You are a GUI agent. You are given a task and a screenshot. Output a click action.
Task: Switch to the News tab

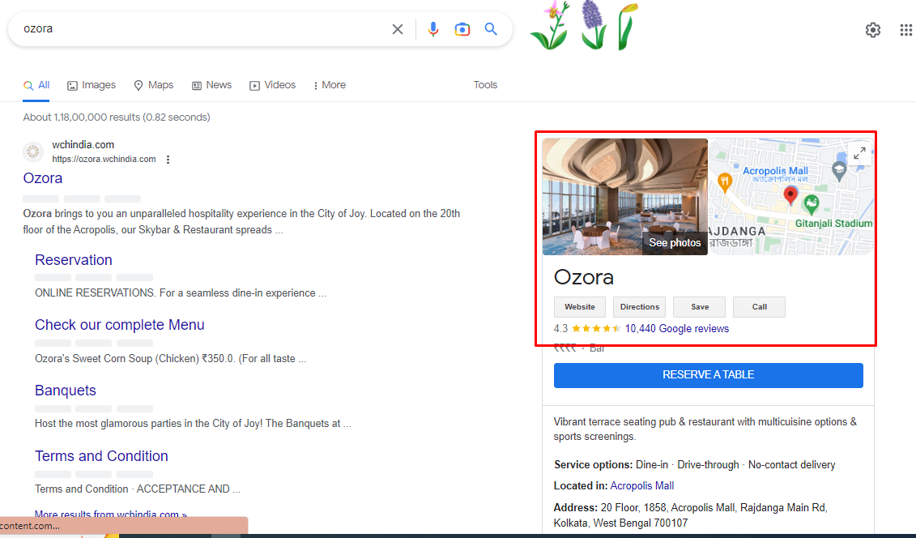pyautogui.click(x=212, y=85)
